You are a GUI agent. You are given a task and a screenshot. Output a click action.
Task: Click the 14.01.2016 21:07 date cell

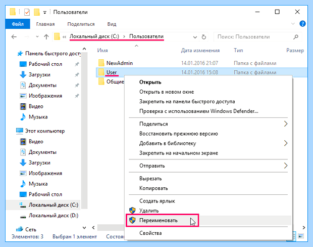click(x=199, y=63)
